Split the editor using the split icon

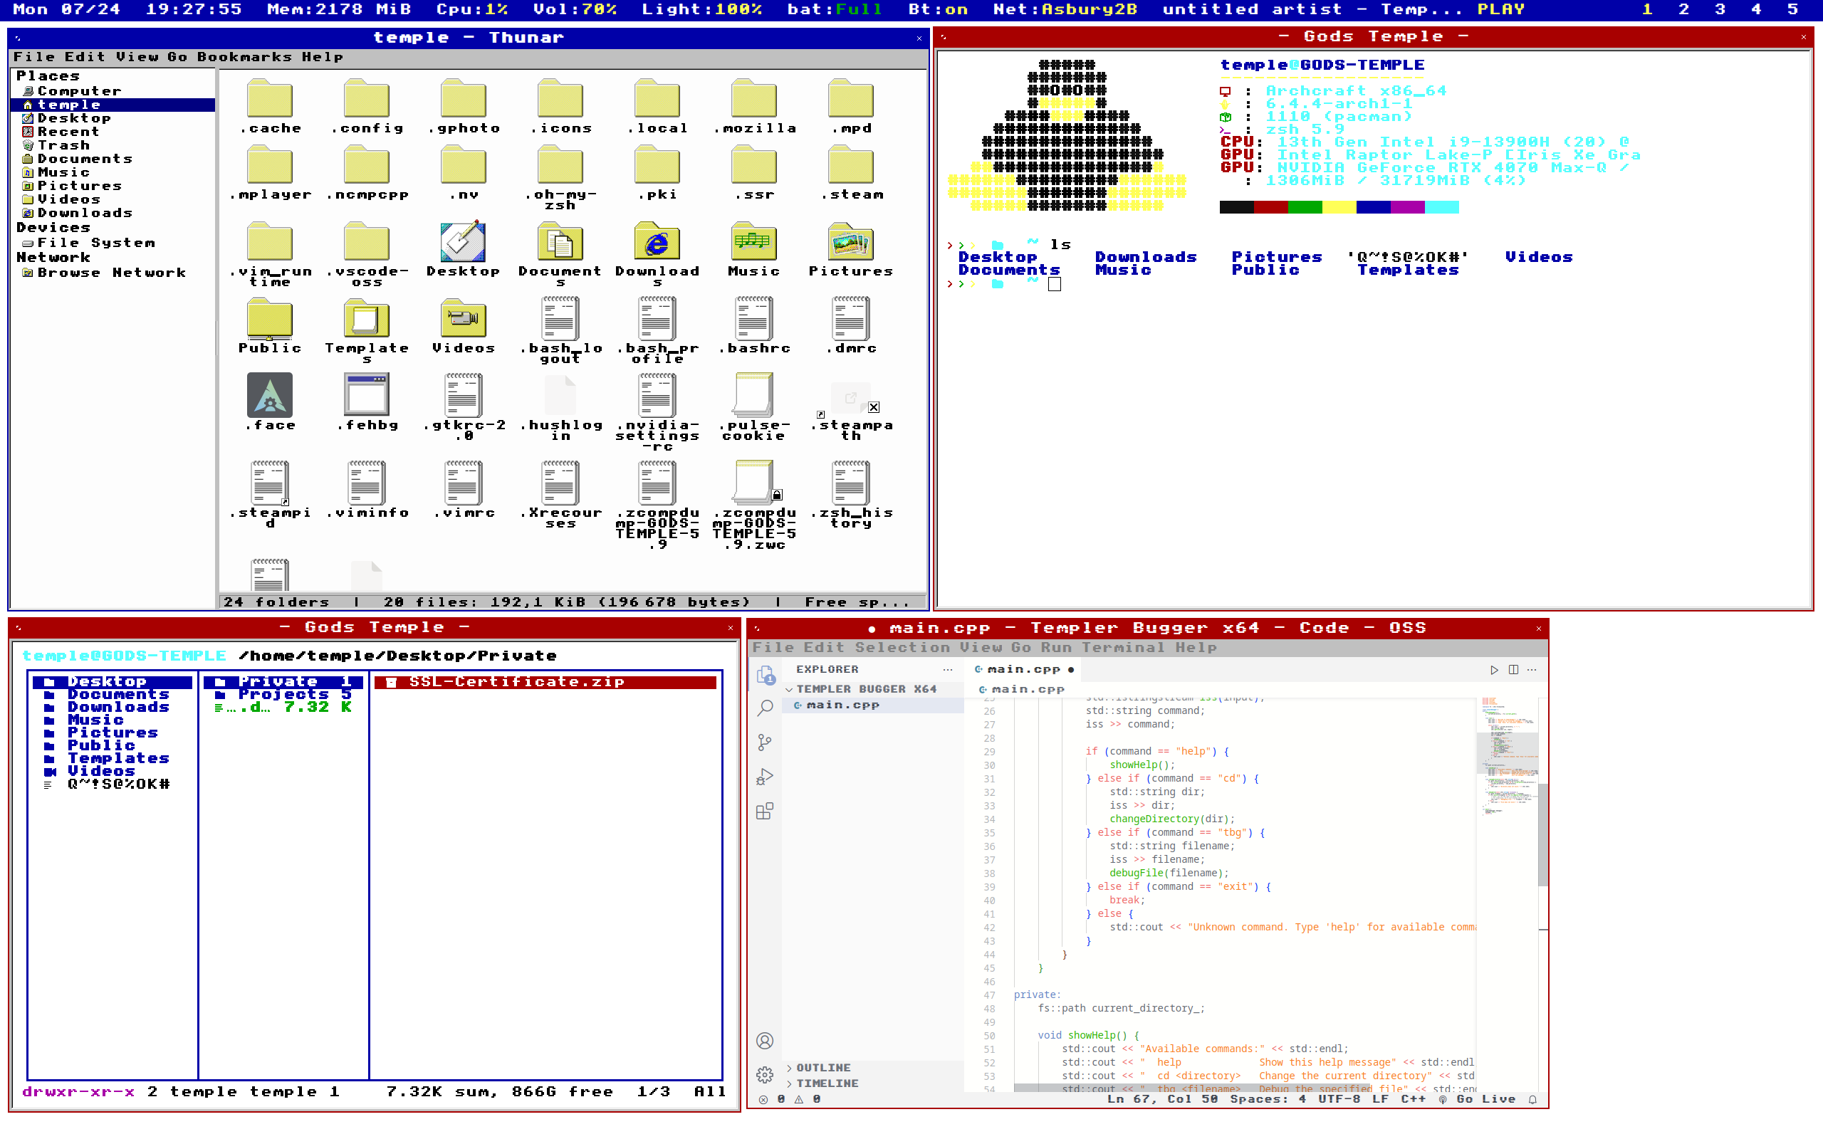[1512, 669]
